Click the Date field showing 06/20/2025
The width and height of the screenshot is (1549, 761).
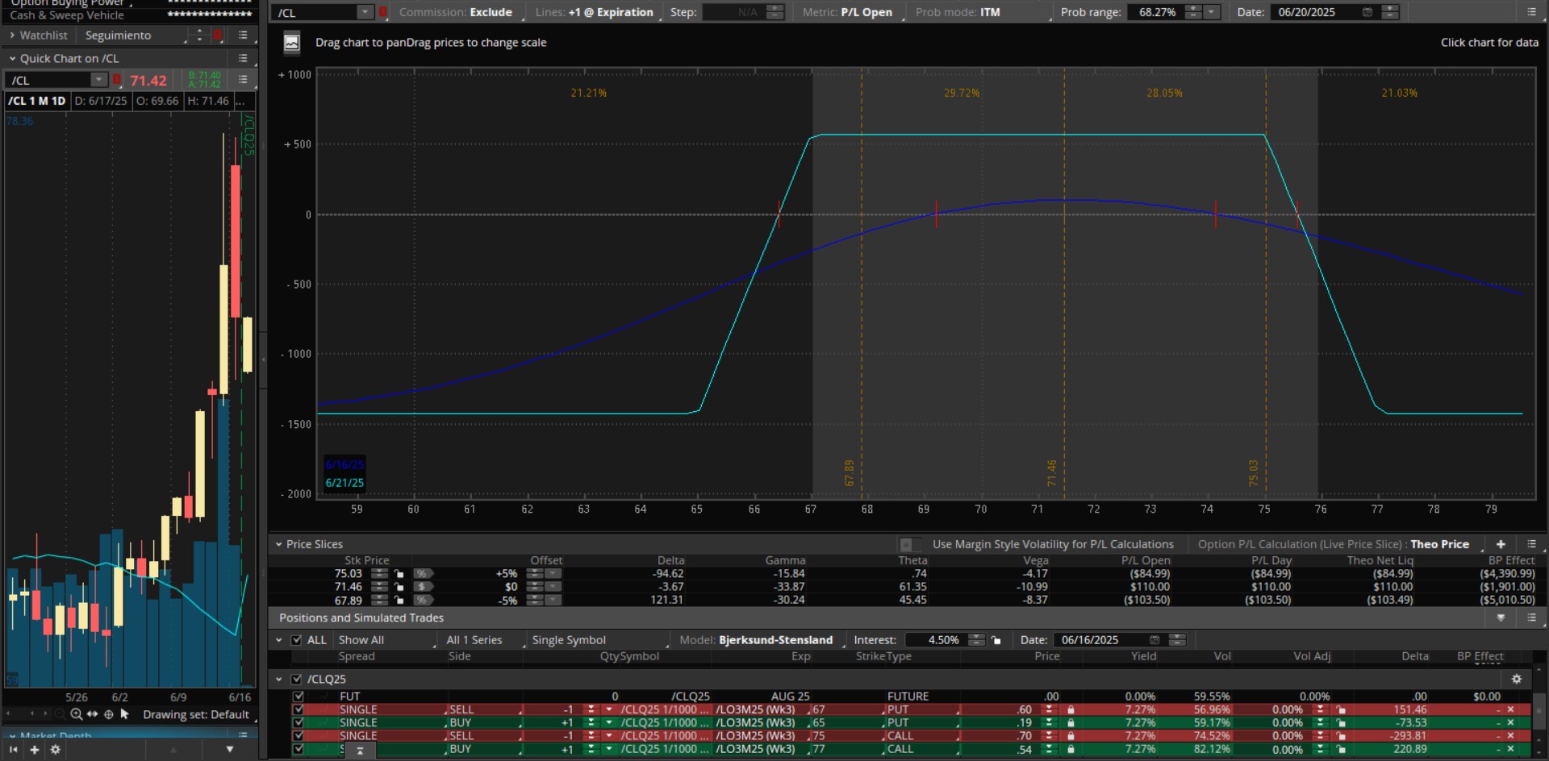coord(1315,12)
